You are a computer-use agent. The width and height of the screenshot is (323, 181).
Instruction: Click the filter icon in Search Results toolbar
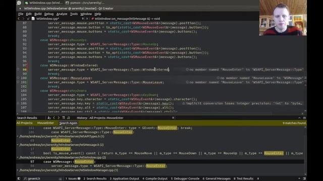69,118
